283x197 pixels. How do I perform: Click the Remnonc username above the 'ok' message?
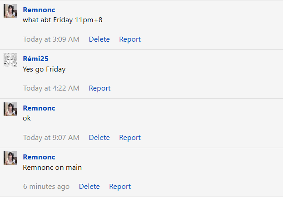tap(39, 108)
